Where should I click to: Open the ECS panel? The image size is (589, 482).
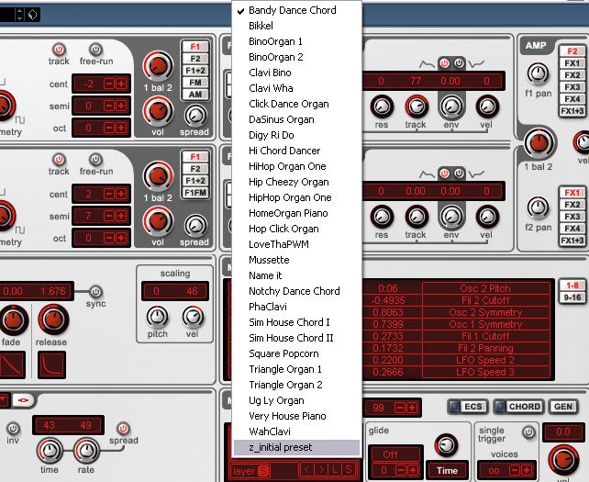pyautogui.click(x=468, y=407)
